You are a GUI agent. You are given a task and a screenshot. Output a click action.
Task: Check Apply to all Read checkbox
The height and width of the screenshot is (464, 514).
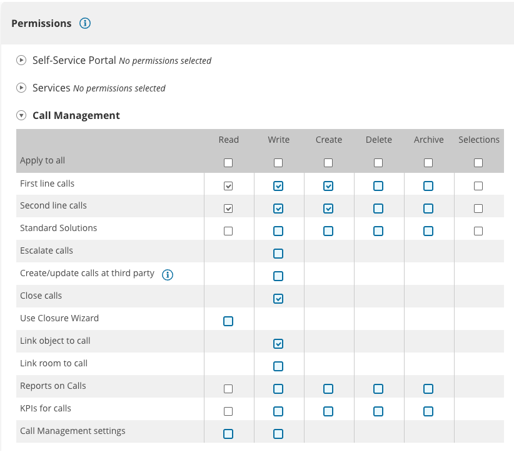pos(228,163)
